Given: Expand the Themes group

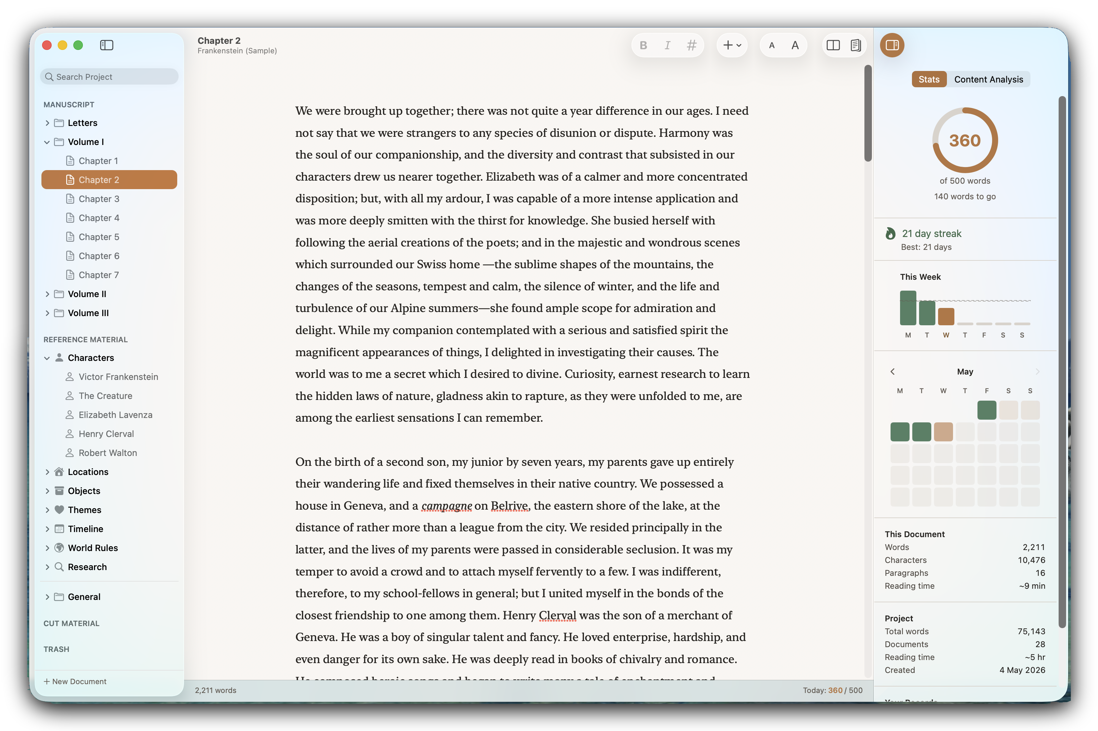Looking at the screenshot, I should coord(47,510).
